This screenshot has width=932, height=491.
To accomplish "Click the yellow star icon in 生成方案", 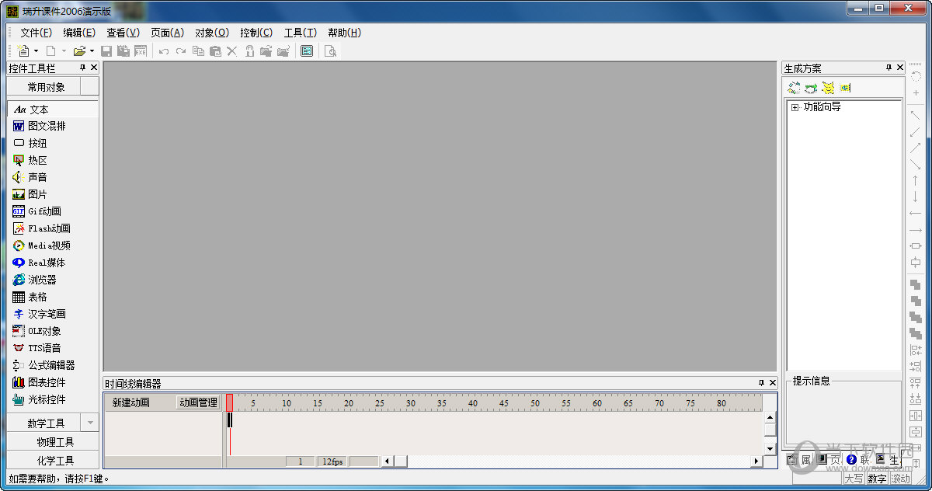I will (828, 88).
